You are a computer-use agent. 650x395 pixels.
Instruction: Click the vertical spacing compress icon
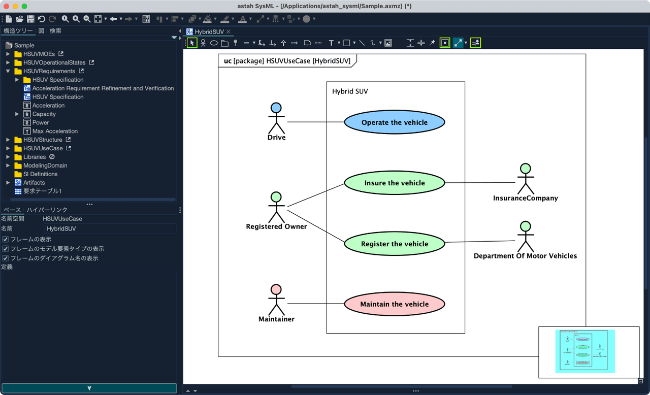(421, 43)
